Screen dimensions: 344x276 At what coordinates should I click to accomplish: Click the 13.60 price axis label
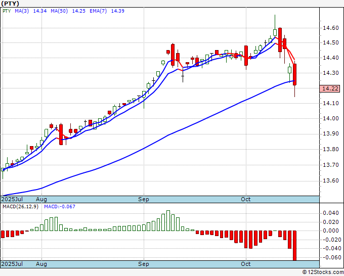pos(331,180)
